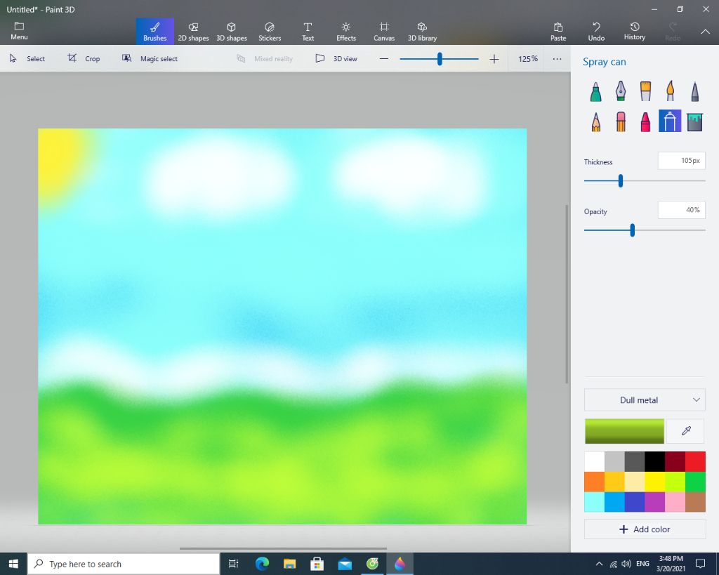Open the 3D library tab
Screen dimensions: 719x575
point(422,32)
